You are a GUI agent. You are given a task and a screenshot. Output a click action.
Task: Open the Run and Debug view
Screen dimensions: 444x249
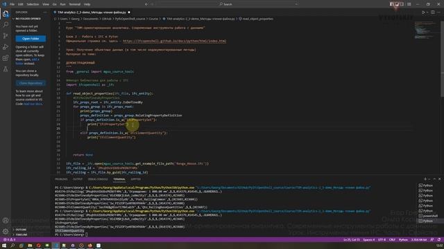pyautogui.click(x=6, y=47)
